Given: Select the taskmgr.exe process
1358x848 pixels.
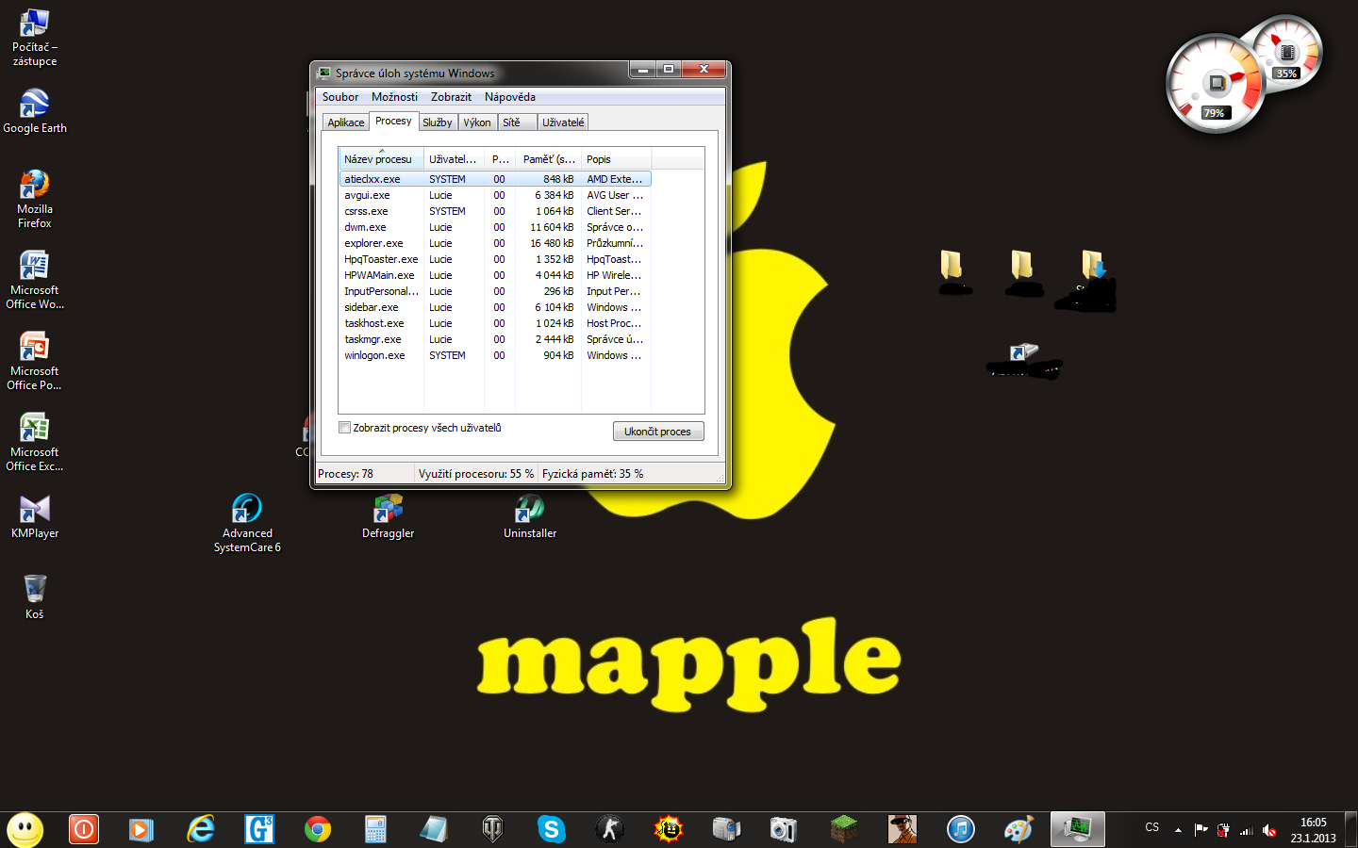Looking at the screenshot, I should point(494,339).
